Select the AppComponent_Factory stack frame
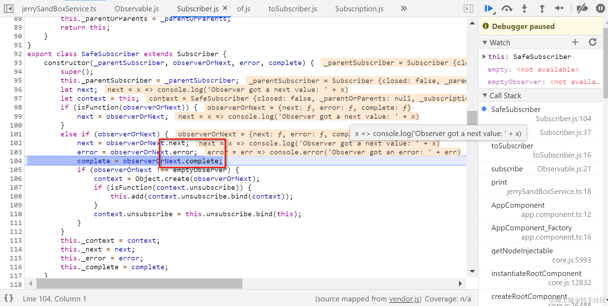This screenshot has width=608, height=306. 541,232
